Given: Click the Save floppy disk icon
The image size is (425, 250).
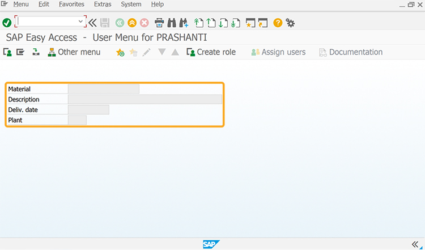Looking at the screenshot, I should [105, 23].
